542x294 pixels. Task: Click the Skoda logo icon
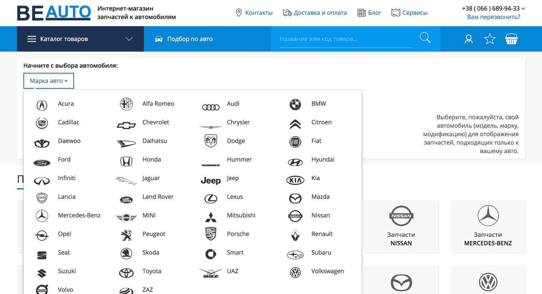click(126, 253)
